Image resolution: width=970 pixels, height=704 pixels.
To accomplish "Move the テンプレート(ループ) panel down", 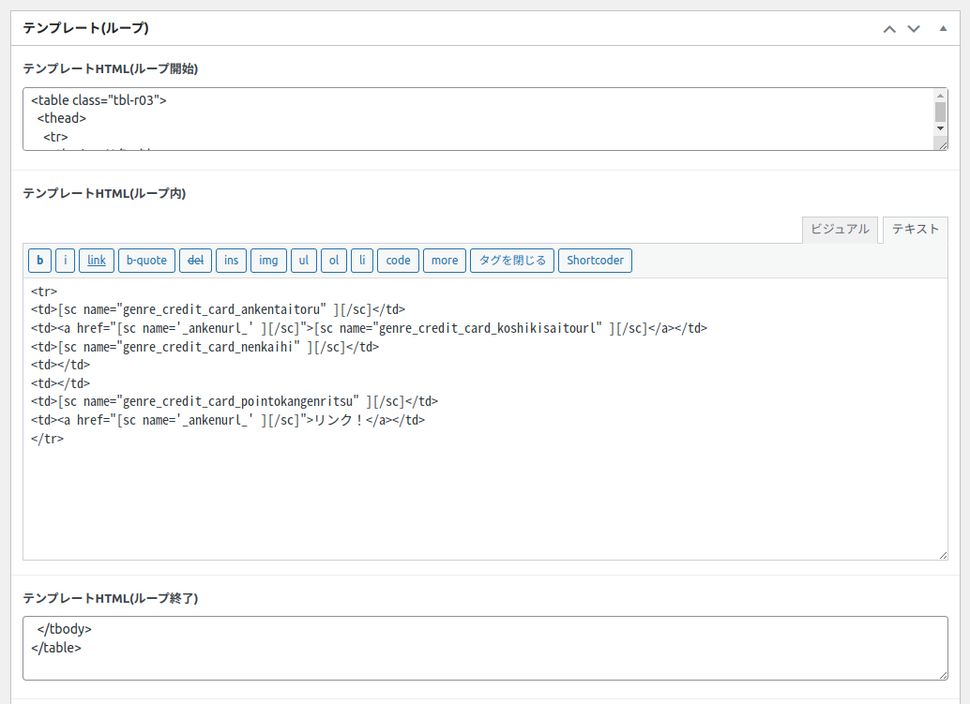I will pos(914,29).
